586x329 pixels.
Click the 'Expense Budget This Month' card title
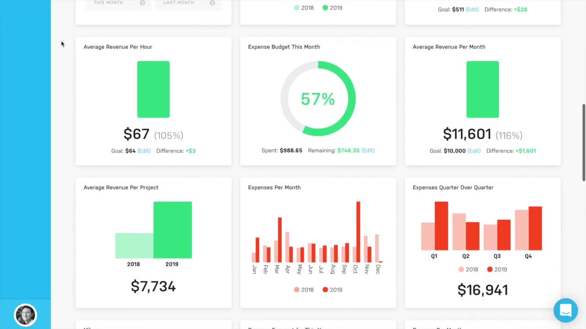pyautogui.click(x=284, y=47)
